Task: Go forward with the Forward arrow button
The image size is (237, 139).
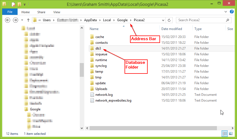Action: tap(15, 20)
